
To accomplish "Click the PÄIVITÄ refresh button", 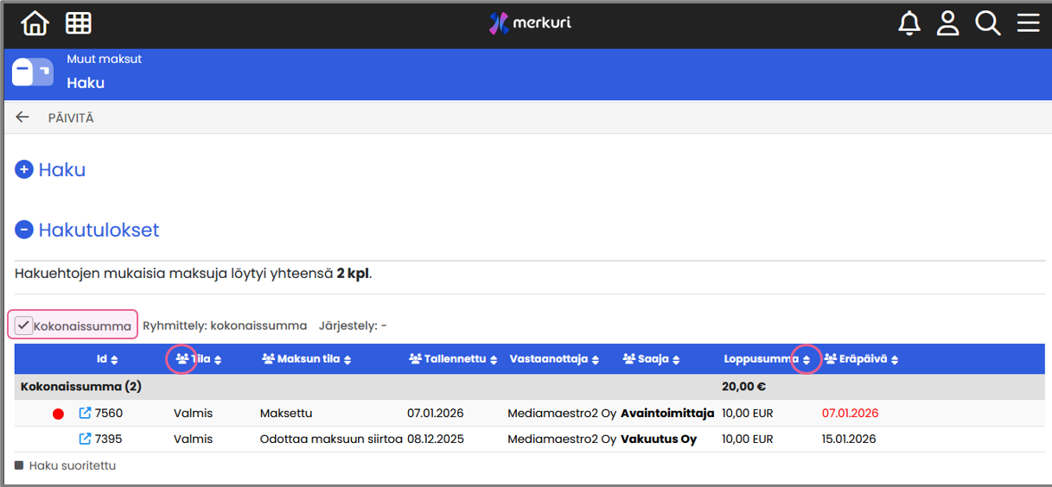I will tap(71, 118).
